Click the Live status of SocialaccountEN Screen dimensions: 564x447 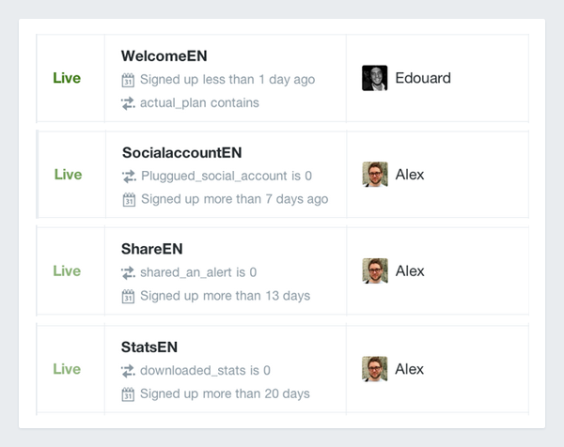[68, 175]
